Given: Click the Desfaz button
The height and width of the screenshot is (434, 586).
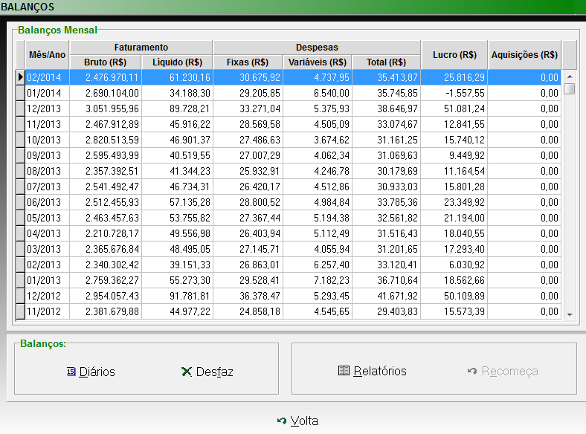Looking at the screenshot, I should click(x=207, y=372).
